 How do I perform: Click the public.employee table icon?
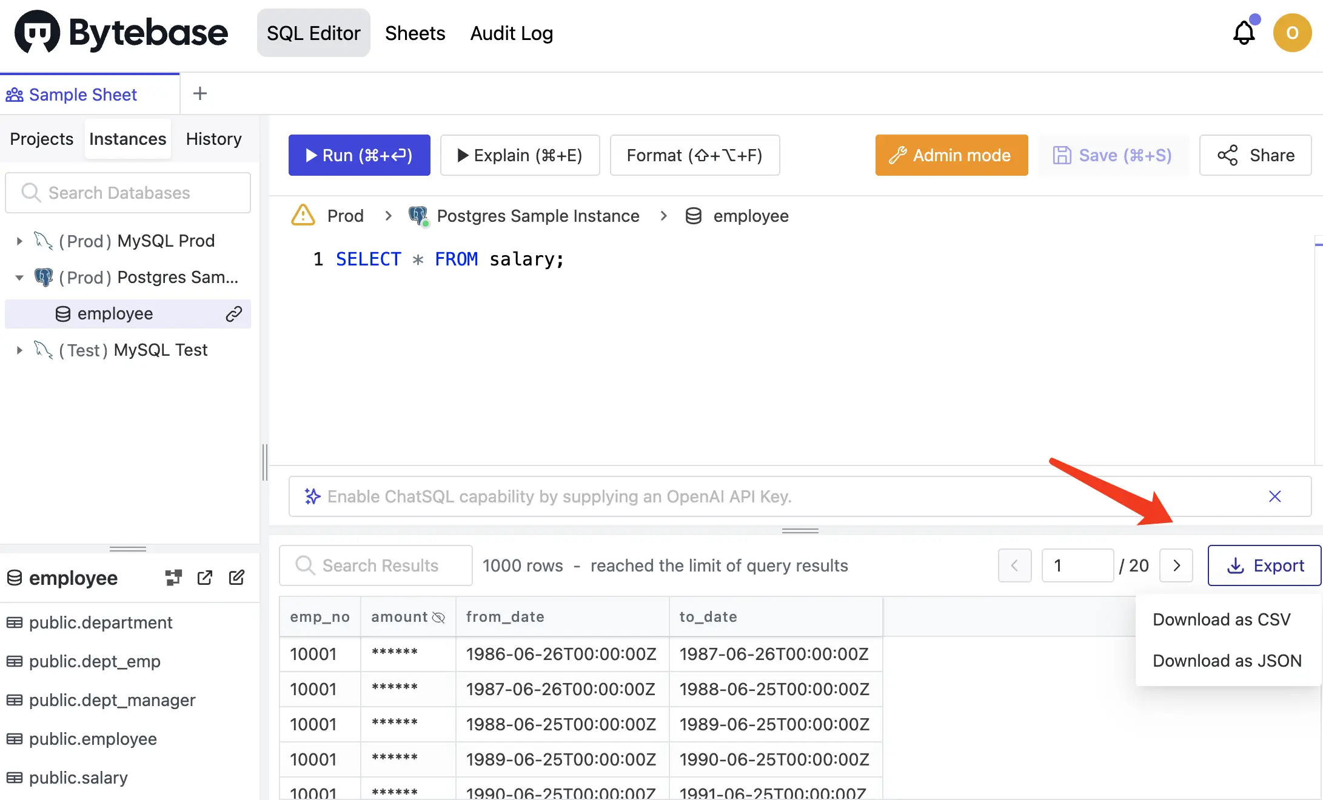click(15, 739)
